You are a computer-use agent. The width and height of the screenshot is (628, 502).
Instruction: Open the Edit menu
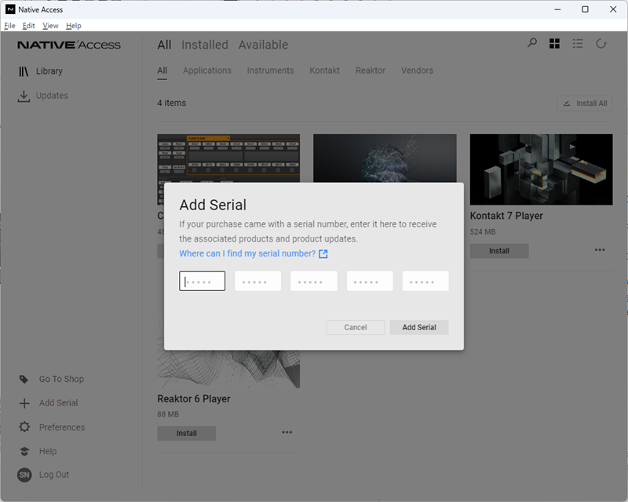click(x=28, y=26)
